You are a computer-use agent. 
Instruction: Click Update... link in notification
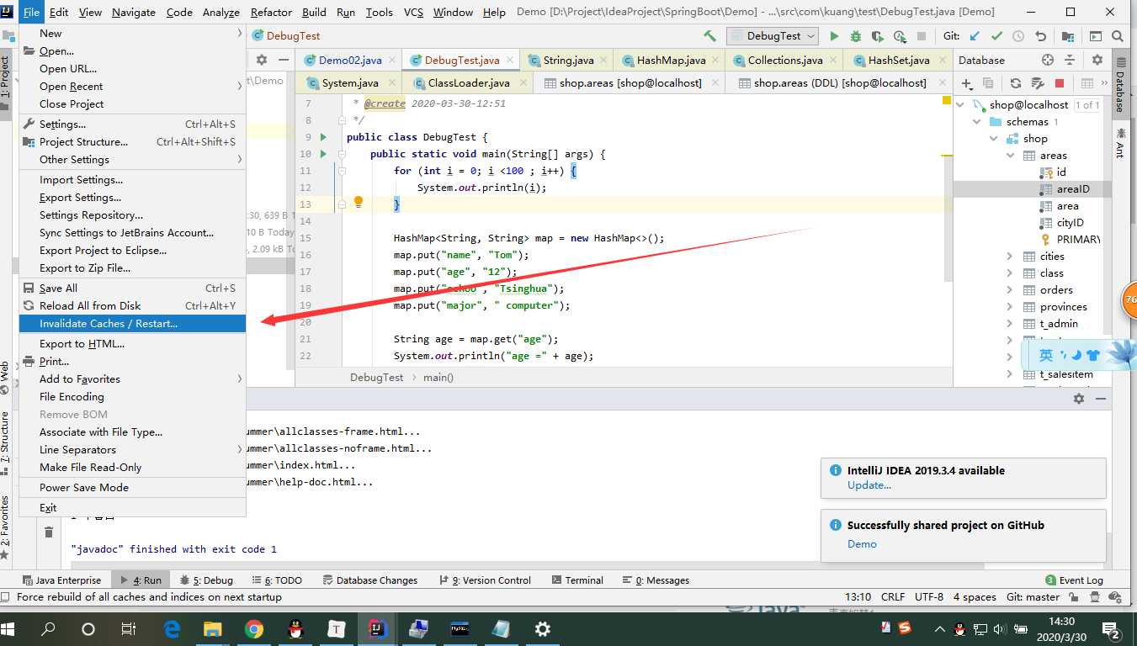click(869, 485)
